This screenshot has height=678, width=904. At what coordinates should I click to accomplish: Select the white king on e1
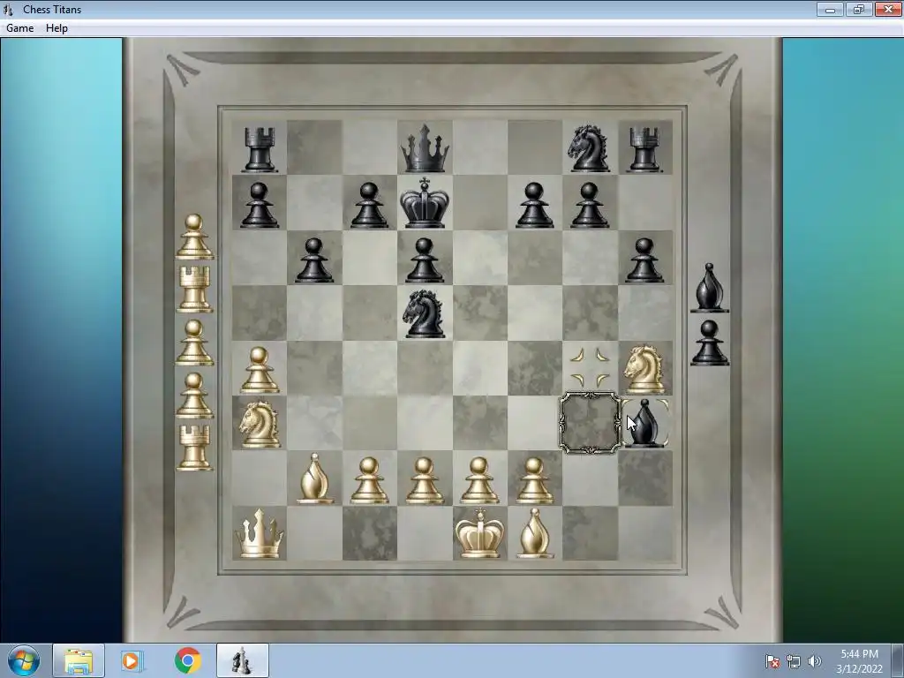[x=479, y=533]
